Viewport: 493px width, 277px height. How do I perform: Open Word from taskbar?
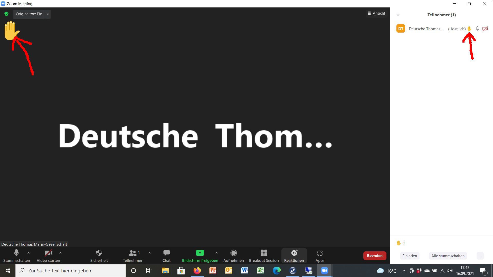[245, 271]
